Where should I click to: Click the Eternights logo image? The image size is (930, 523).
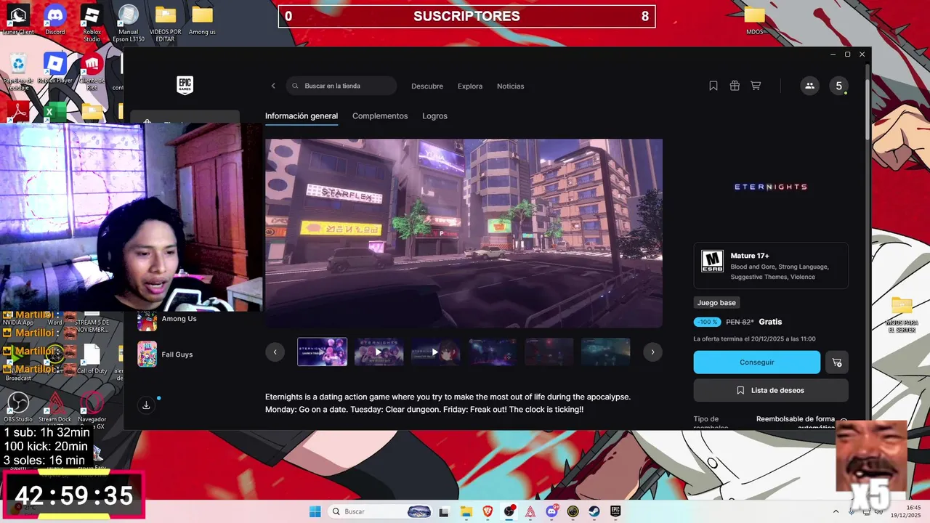click(x=771, y=187)
